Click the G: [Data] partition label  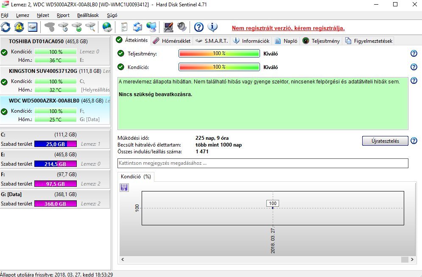pyautogui.click(x=11, y=194)
